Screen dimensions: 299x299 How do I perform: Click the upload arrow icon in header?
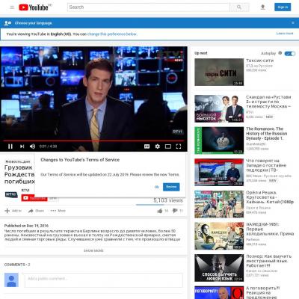pyautogui.click(x=262, y=7)
